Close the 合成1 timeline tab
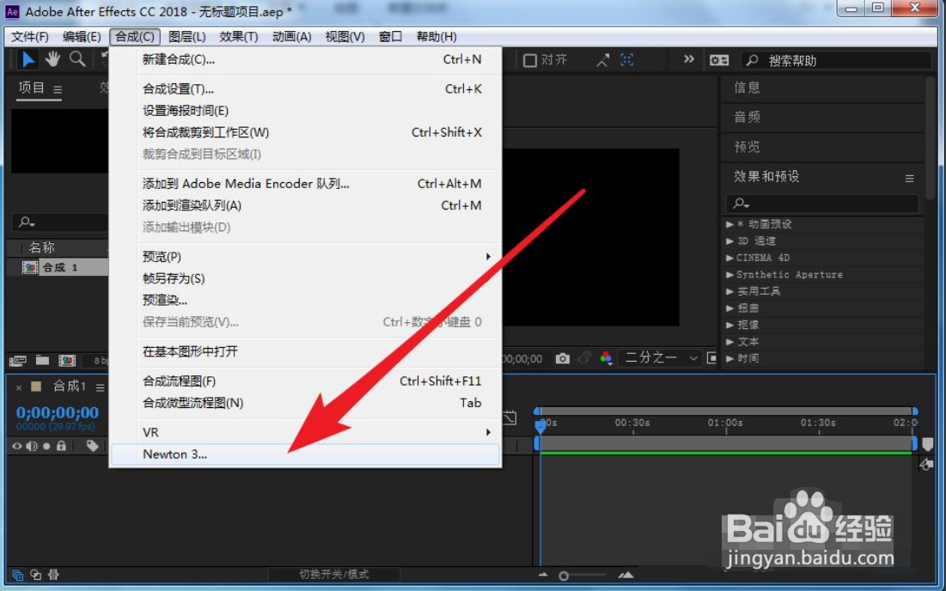Screen dimensions: 946x591 [19, 387]
